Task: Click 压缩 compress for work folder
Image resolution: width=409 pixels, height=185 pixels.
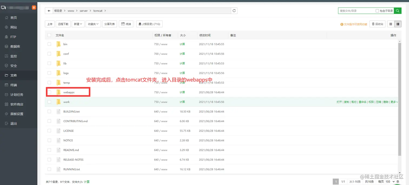Action: (x=378, y=102)
